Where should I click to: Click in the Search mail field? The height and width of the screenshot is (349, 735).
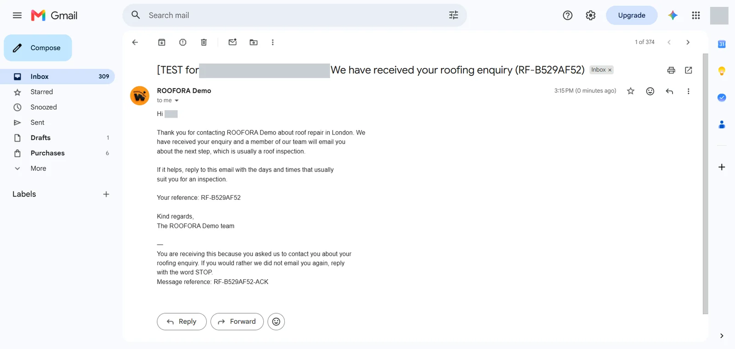tap(294, 15)
